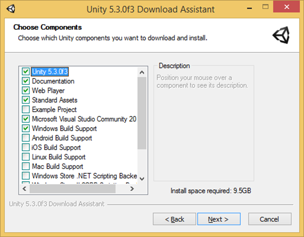Select Windows Store .NET Scripting Backend label
304x237 pixels.
pos(85,176)
